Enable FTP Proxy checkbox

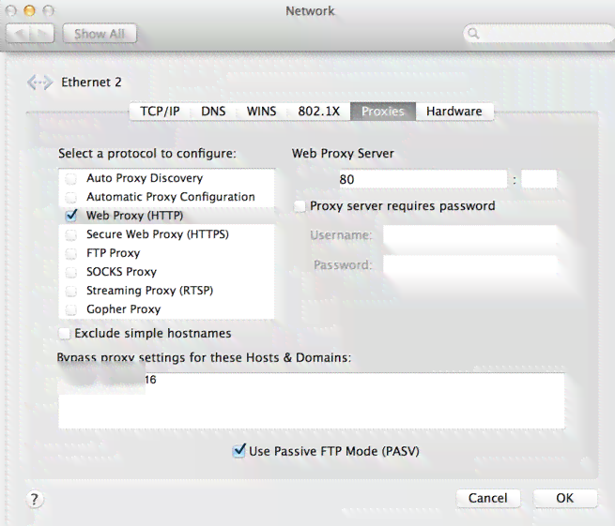click(71, 253)
